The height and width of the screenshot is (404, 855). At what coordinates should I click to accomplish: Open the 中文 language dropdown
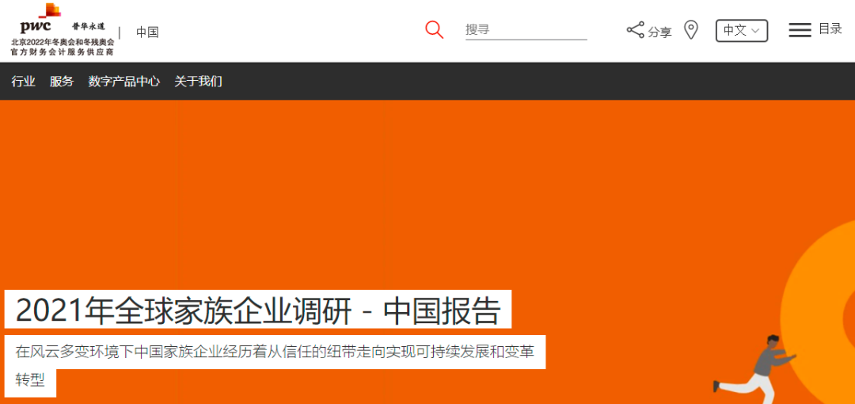[742, 31]
